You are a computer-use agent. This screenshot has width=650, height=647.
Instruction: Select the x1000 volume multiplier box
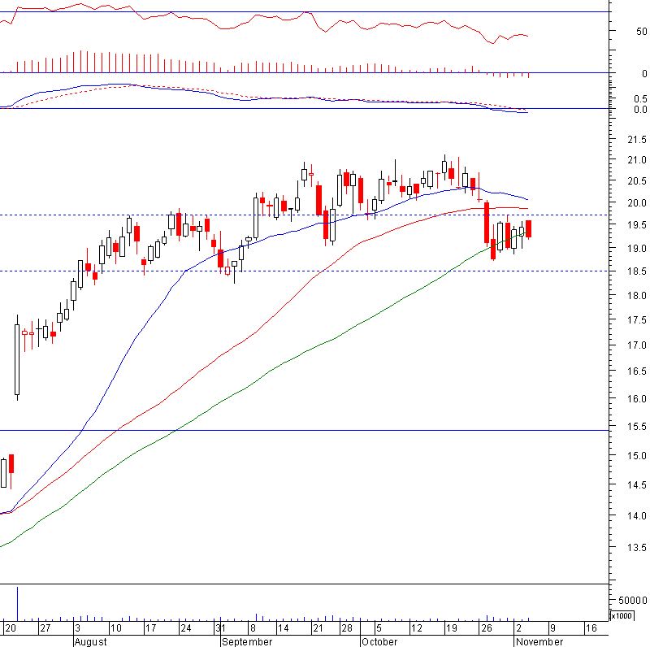coord(622,616)
